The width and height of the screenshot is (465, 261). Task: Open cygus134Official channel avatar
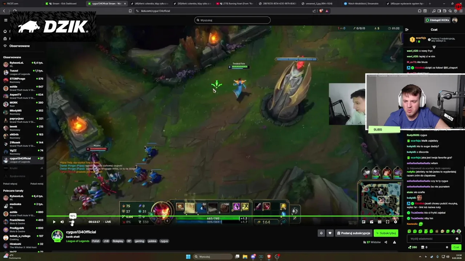(x=57, y=236)
